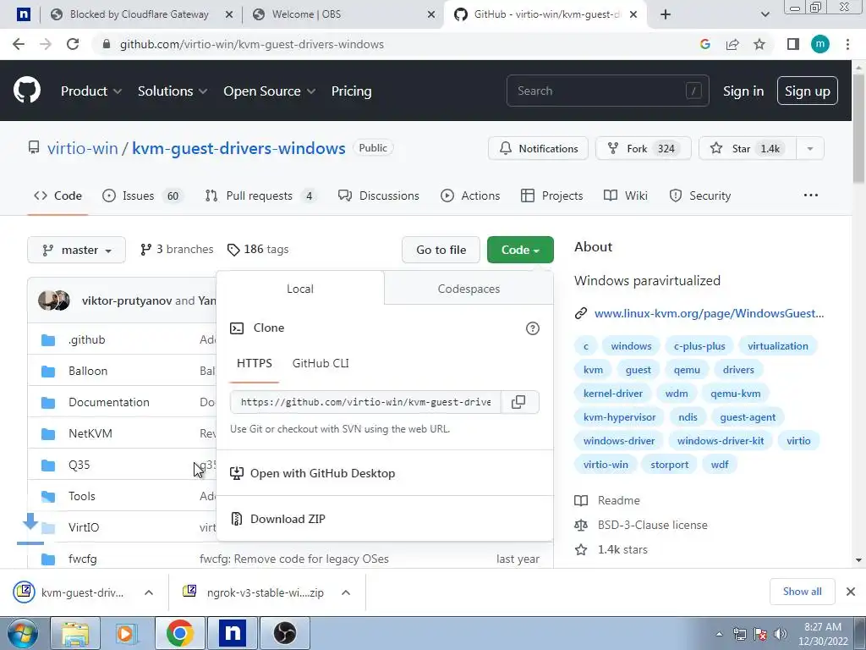Open the Chrome profile avatar

820,44
